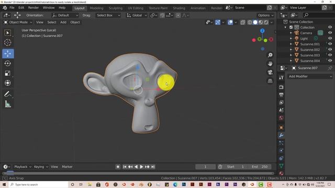Toggle X-ray display mode

pos(243,22)
